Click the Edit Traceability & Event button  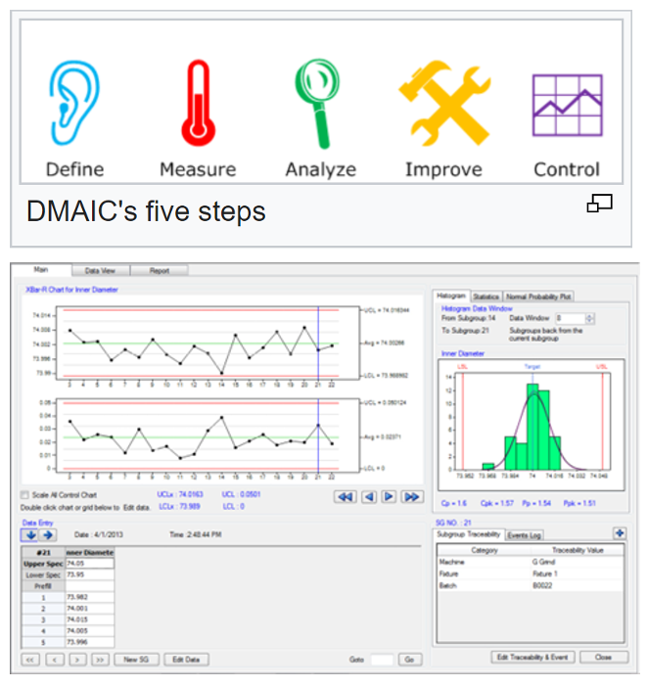pos(533,658)
